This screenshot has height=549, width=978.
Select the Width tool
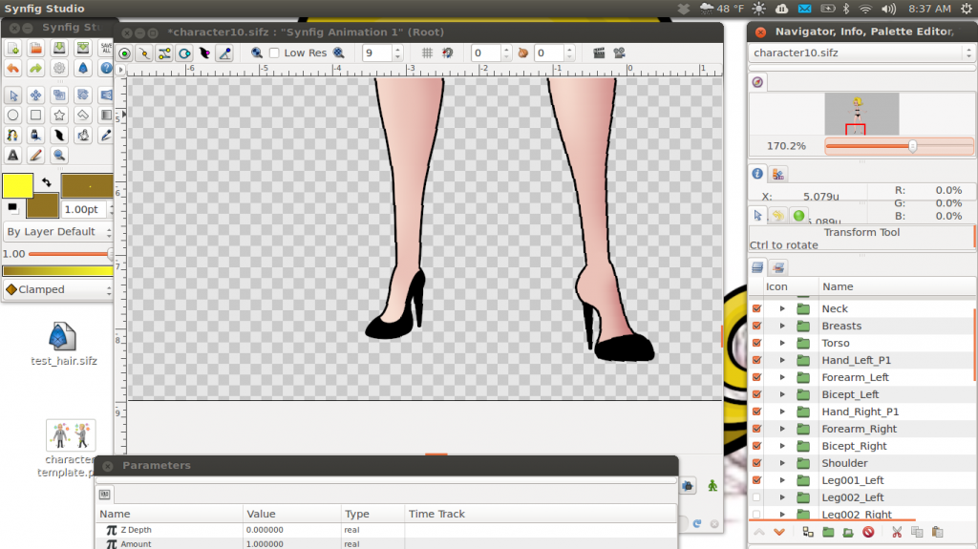pos(59,136)
